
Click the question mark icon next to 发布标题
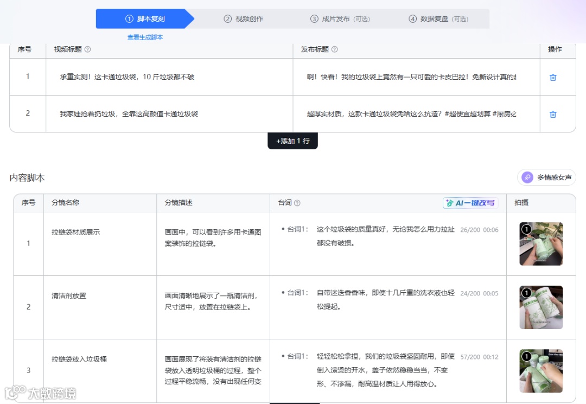tap(336, 49)
